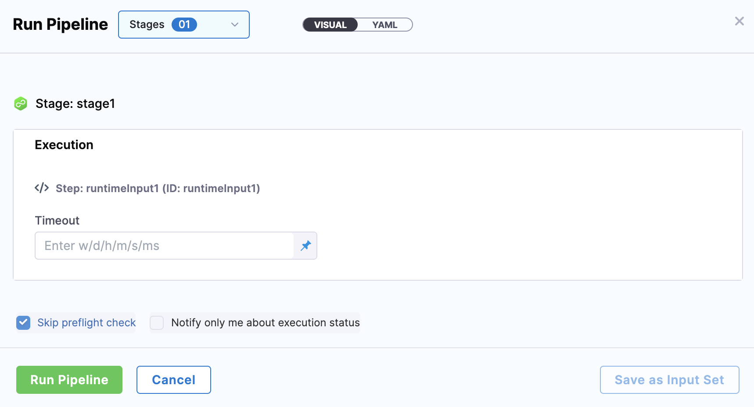Switch to the YAML view
This screenshot has height=407, width=754.
point(384,25)
